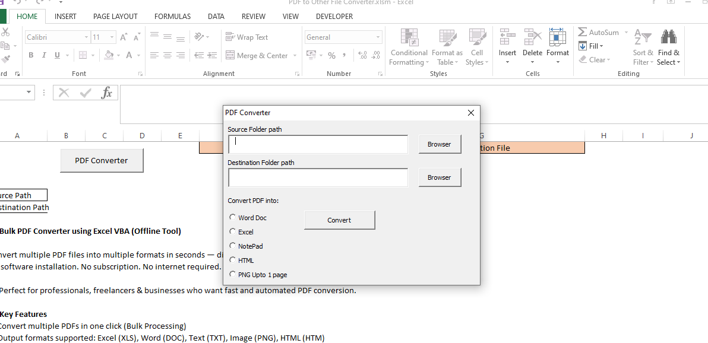Click the Percent Style icon
Viewport: 708px width, 343px height.
[331, 55]
